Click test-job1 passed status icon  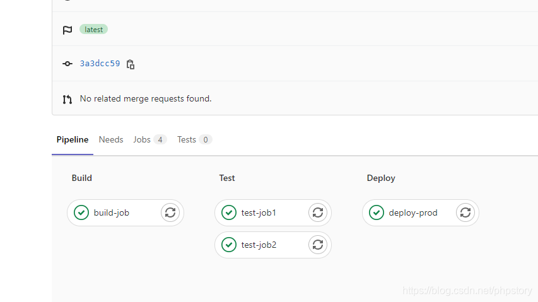point(229,212)
